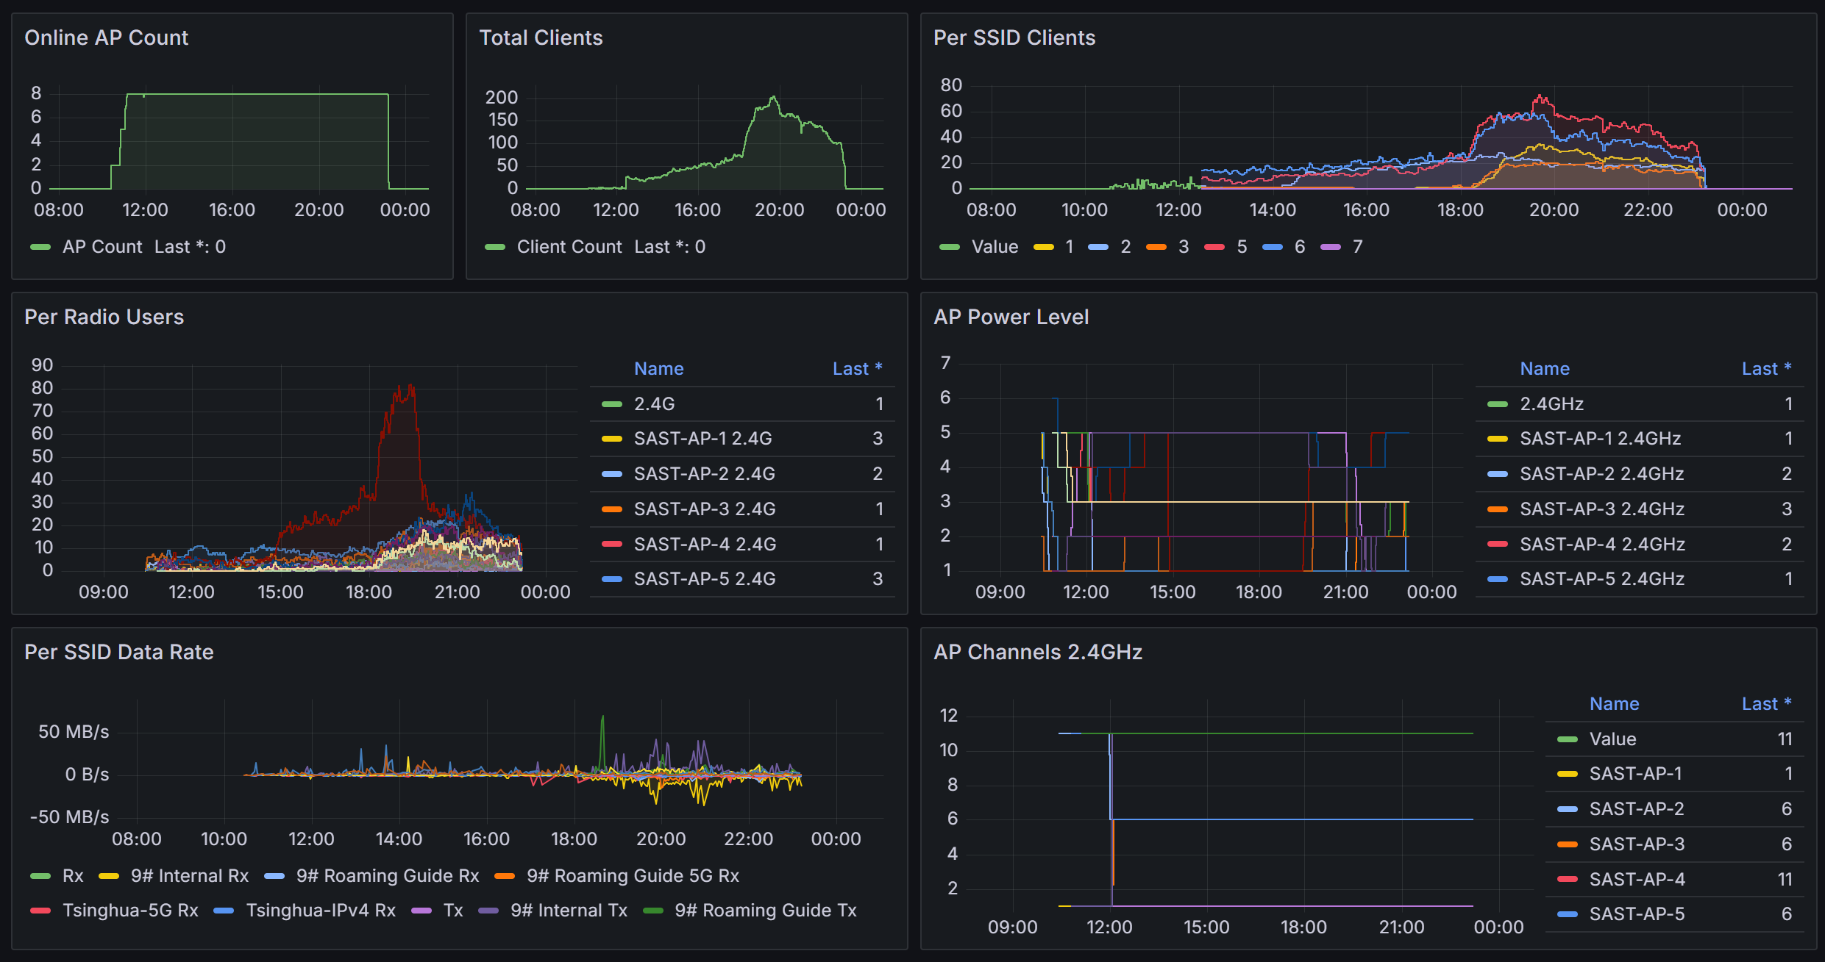Open the Online AP Count panel title
Viewport: 1825px width, 962px height.
[106, 37]
